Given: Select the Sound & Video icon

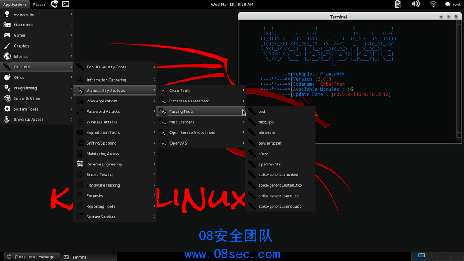Looking at the screenshot, I should tap(7, 98).
